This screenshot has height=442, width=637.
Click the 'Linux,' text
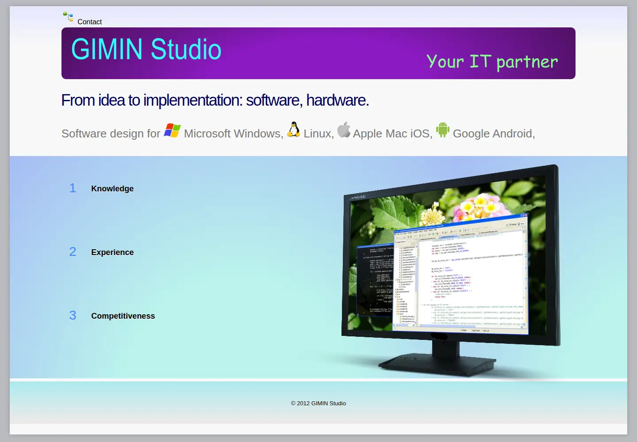click(x=319, y=133)
